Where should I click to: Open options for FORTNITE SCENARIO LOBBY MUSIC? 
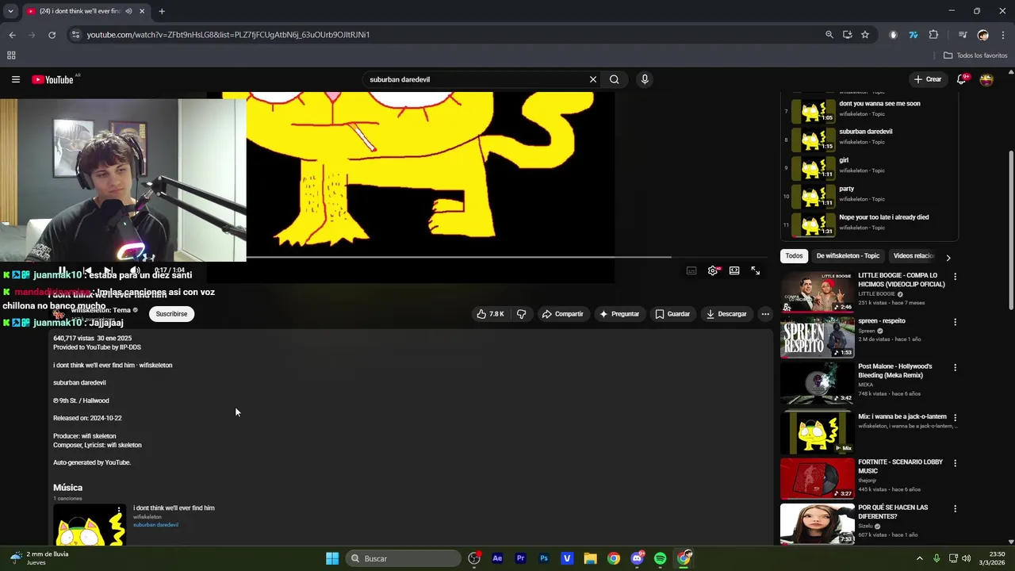955,462
